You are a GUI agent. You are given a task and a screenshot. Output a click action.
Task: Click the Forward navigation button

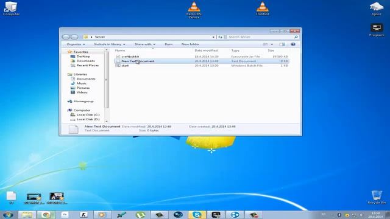click(x=74, y=37)
